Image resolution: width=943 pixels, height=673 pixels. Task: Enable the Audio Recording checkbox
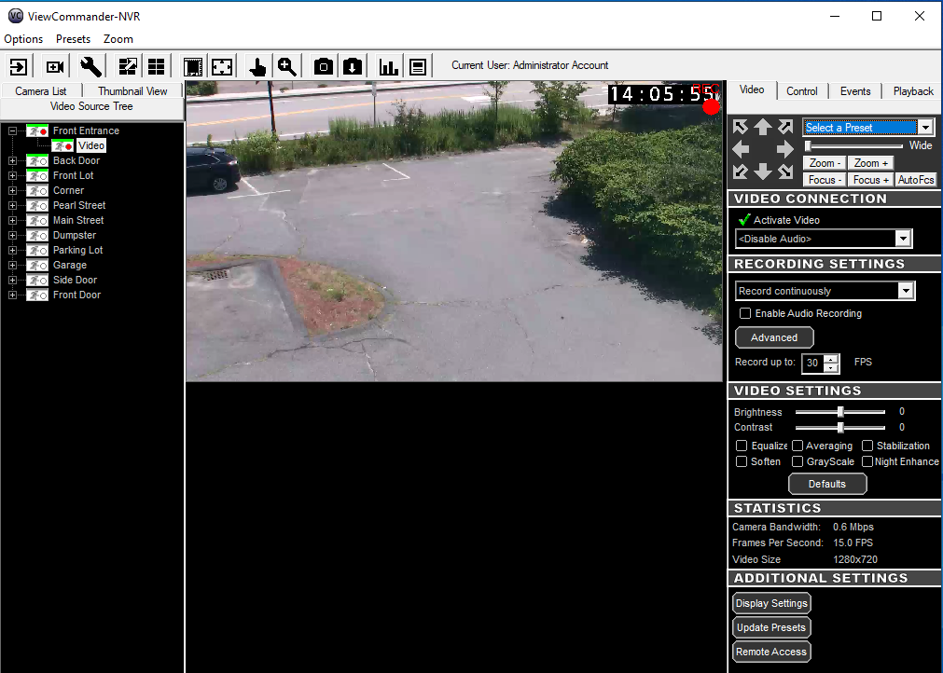click(745, 313)
